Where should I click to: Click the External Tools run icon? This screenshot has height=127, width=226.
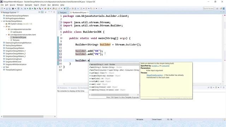point(40,8)
